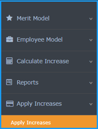This screenshot has width=98, height=129.
Task: Open the Employee Model menu label
Action: coord(40,40)
